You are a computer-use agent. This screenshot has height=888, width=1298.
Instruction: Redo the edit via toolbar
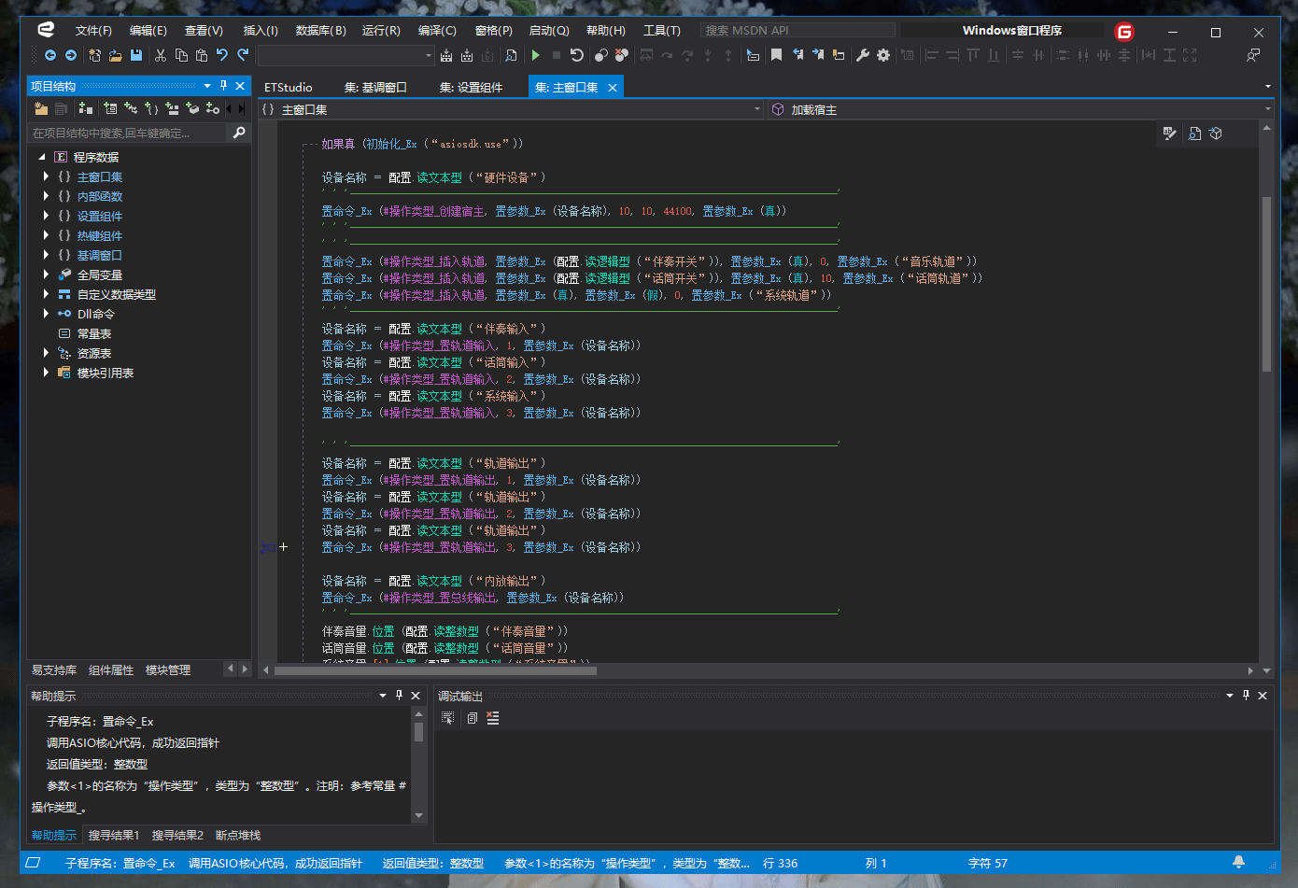click(x=243, y=56)
